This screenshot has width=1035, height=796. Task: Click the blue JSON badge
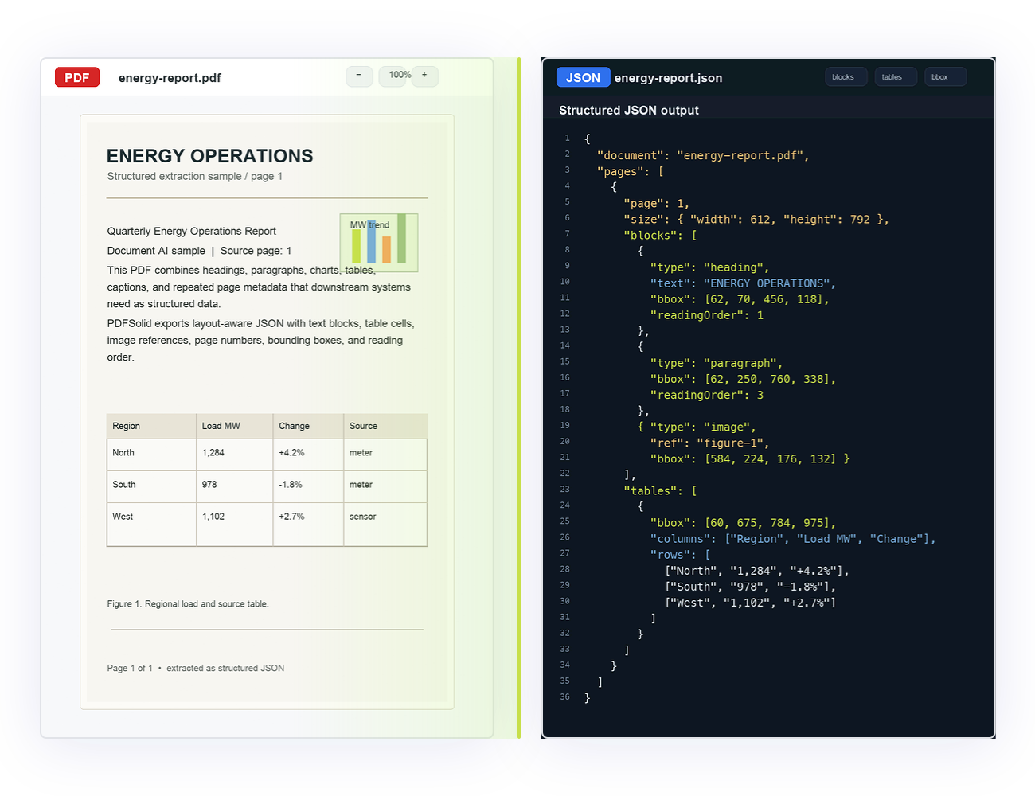tap(583, 77)
